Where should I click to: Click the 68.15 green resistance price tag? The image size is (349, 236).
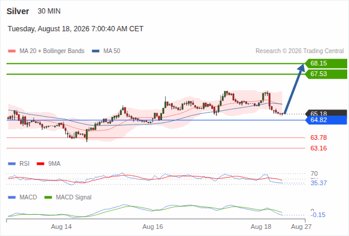pyautogui.click(x=326, y=64)
